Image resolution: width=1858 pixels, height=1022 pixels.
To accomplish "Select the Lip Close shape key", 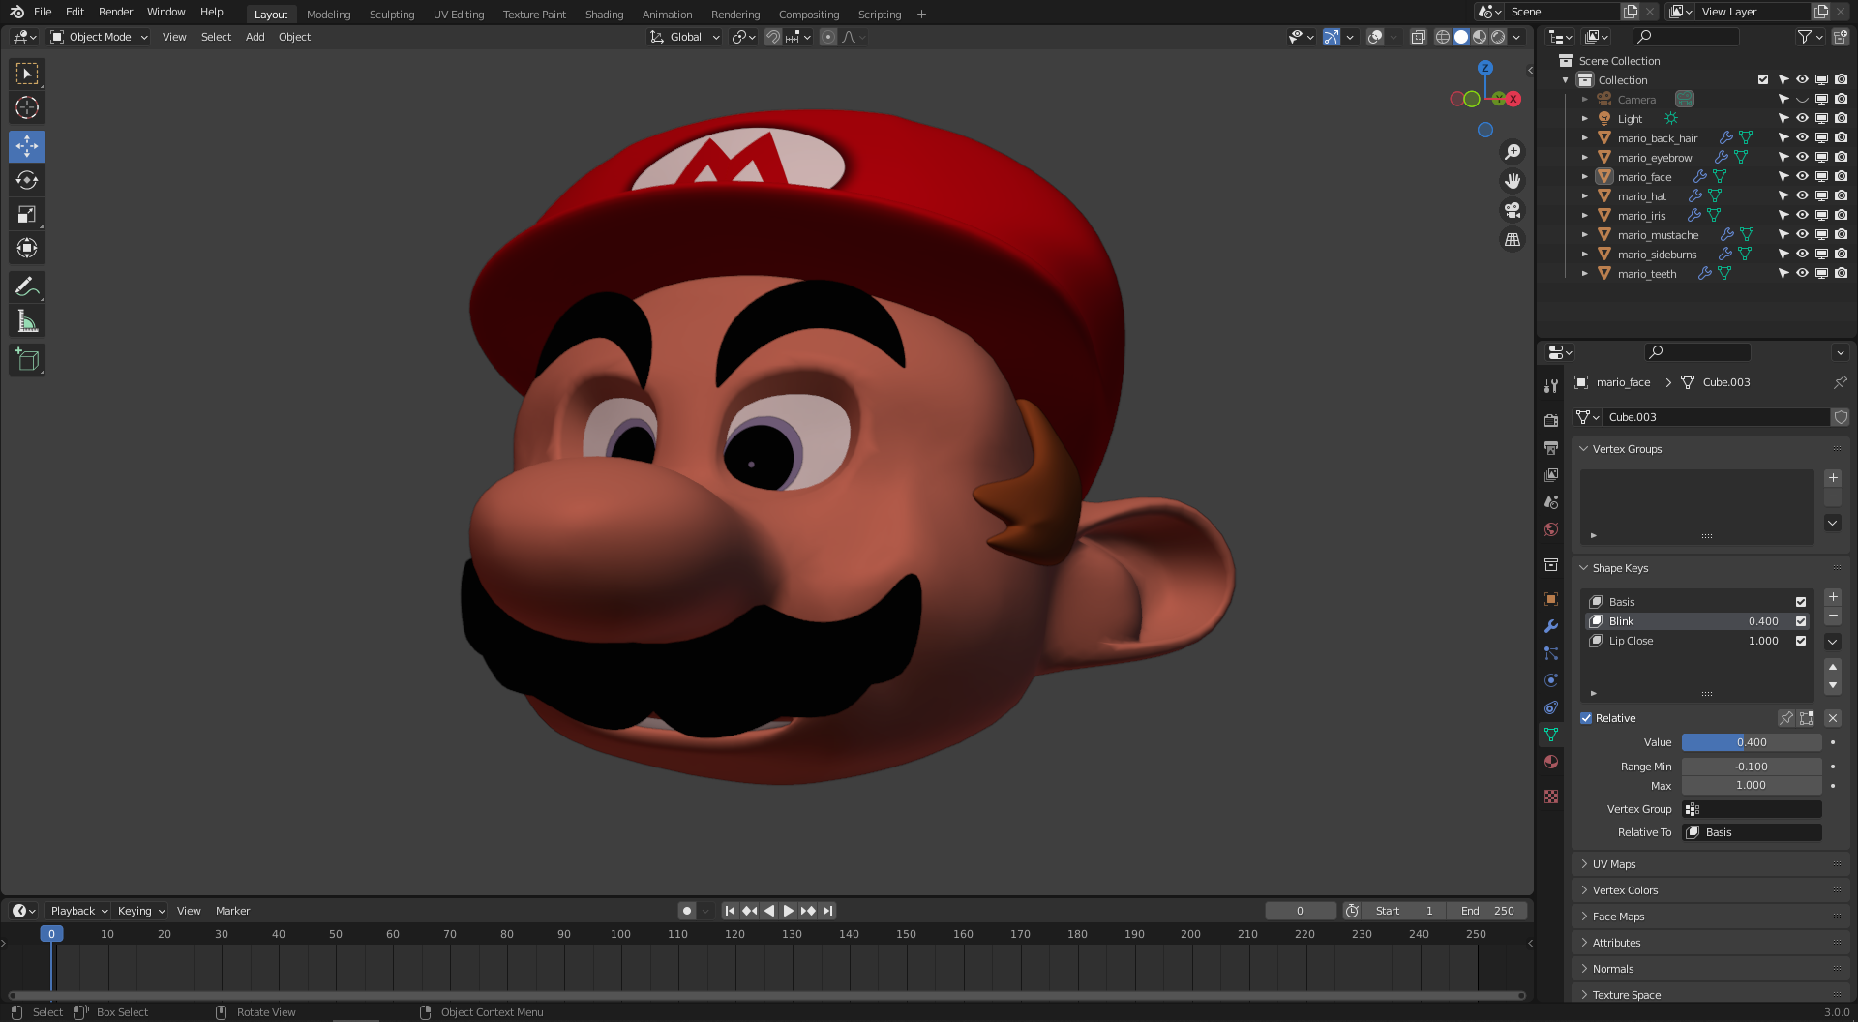I will (1697, 641).
